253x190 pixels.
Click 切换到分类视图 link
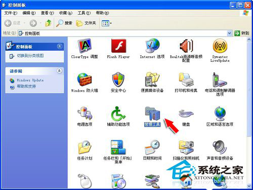coord(30,56)
